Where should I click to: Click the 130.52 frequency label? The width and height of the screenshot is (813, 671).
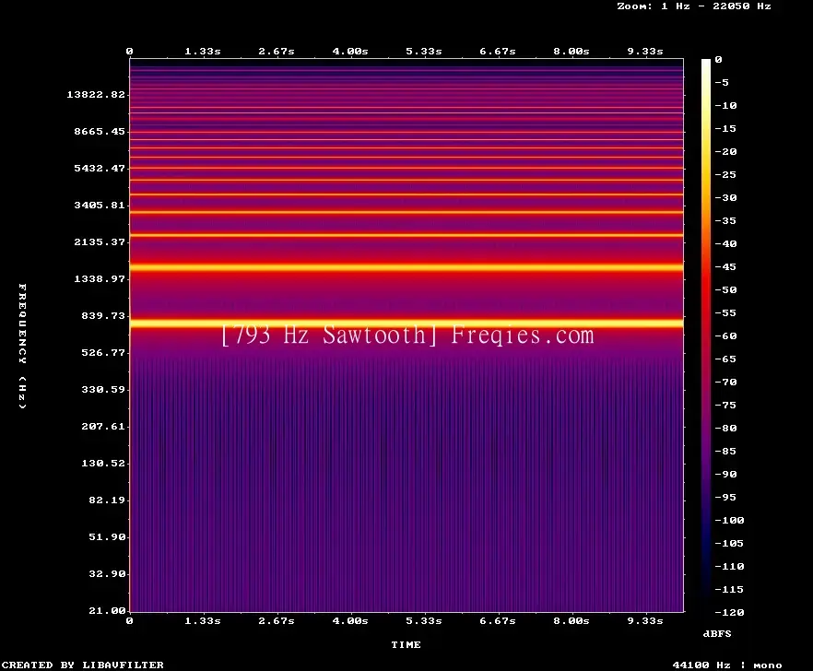click(x=103, y=463)
